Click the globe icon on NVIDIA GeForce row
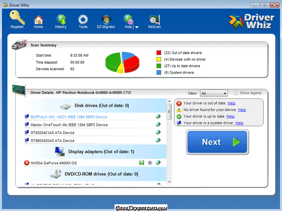 [x=158, y=163]
